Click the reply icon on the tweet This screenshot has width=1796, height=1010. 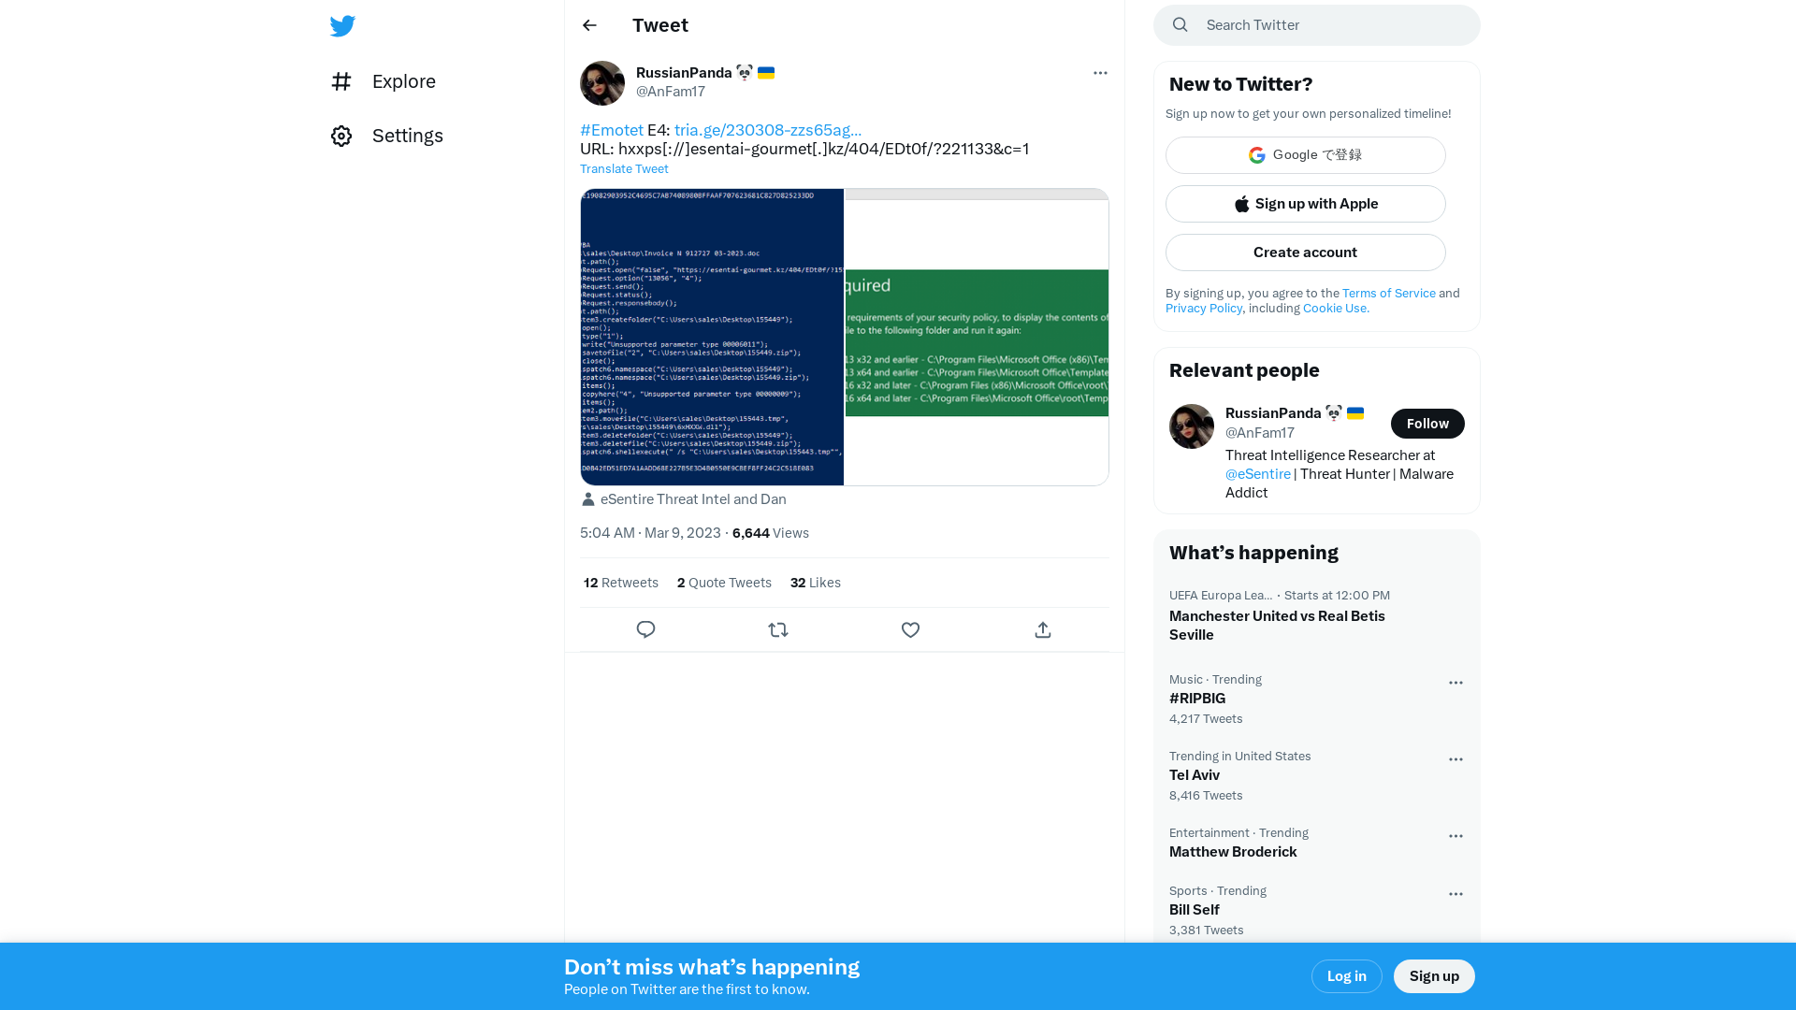point(646,629)
